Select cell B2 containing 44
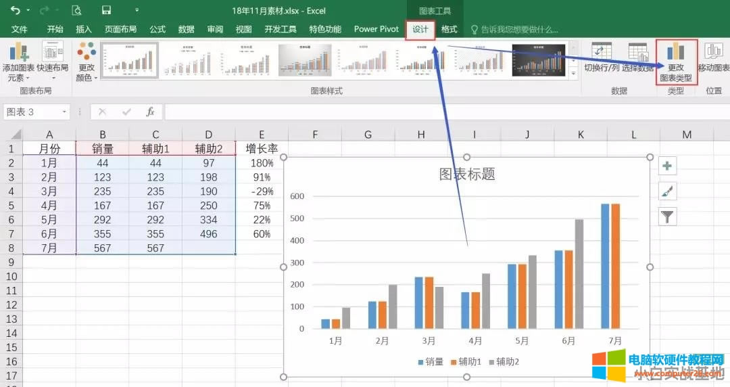Image resolution: width=730 pixels, height=387 pixels. click(x=102, y=163)
